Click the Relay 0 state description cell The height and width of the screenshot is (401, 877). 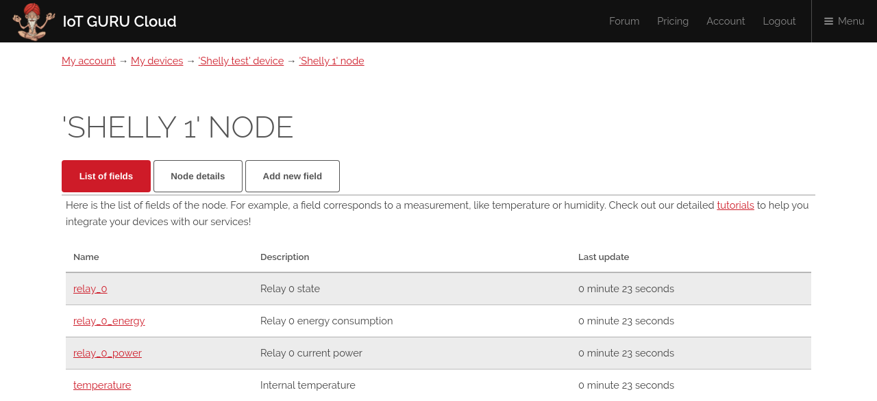coord(290,289)
